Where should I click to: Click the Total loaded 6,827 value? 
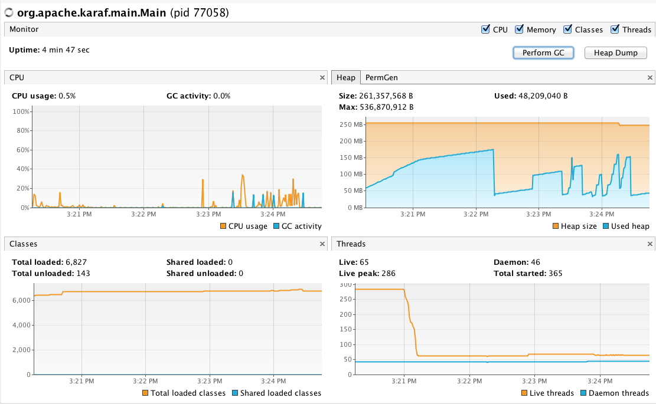[x=76, y=262]
